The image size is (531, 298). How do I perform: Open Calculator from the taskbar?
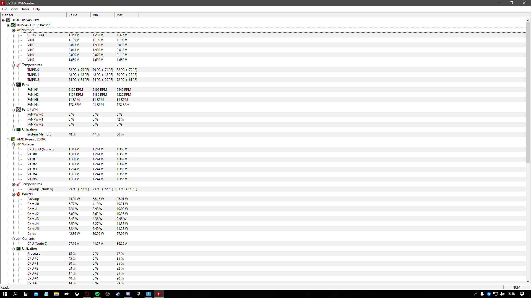tap(26, 294)
